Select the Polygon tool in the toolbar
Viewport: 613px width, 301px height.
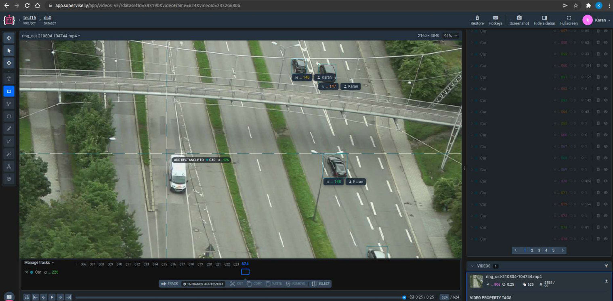pos(9,117)
